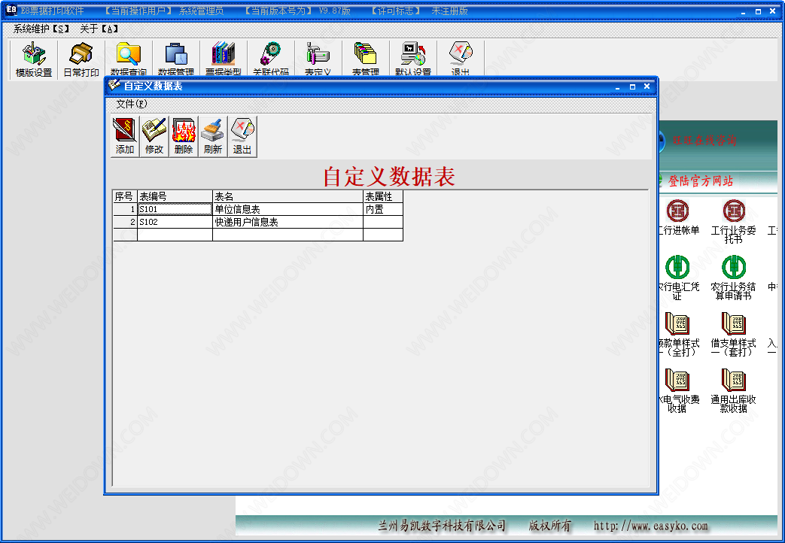The height and width of the screenshot is (543, 785).
Task: Select cell S101 in table
Action: (175, 209)
